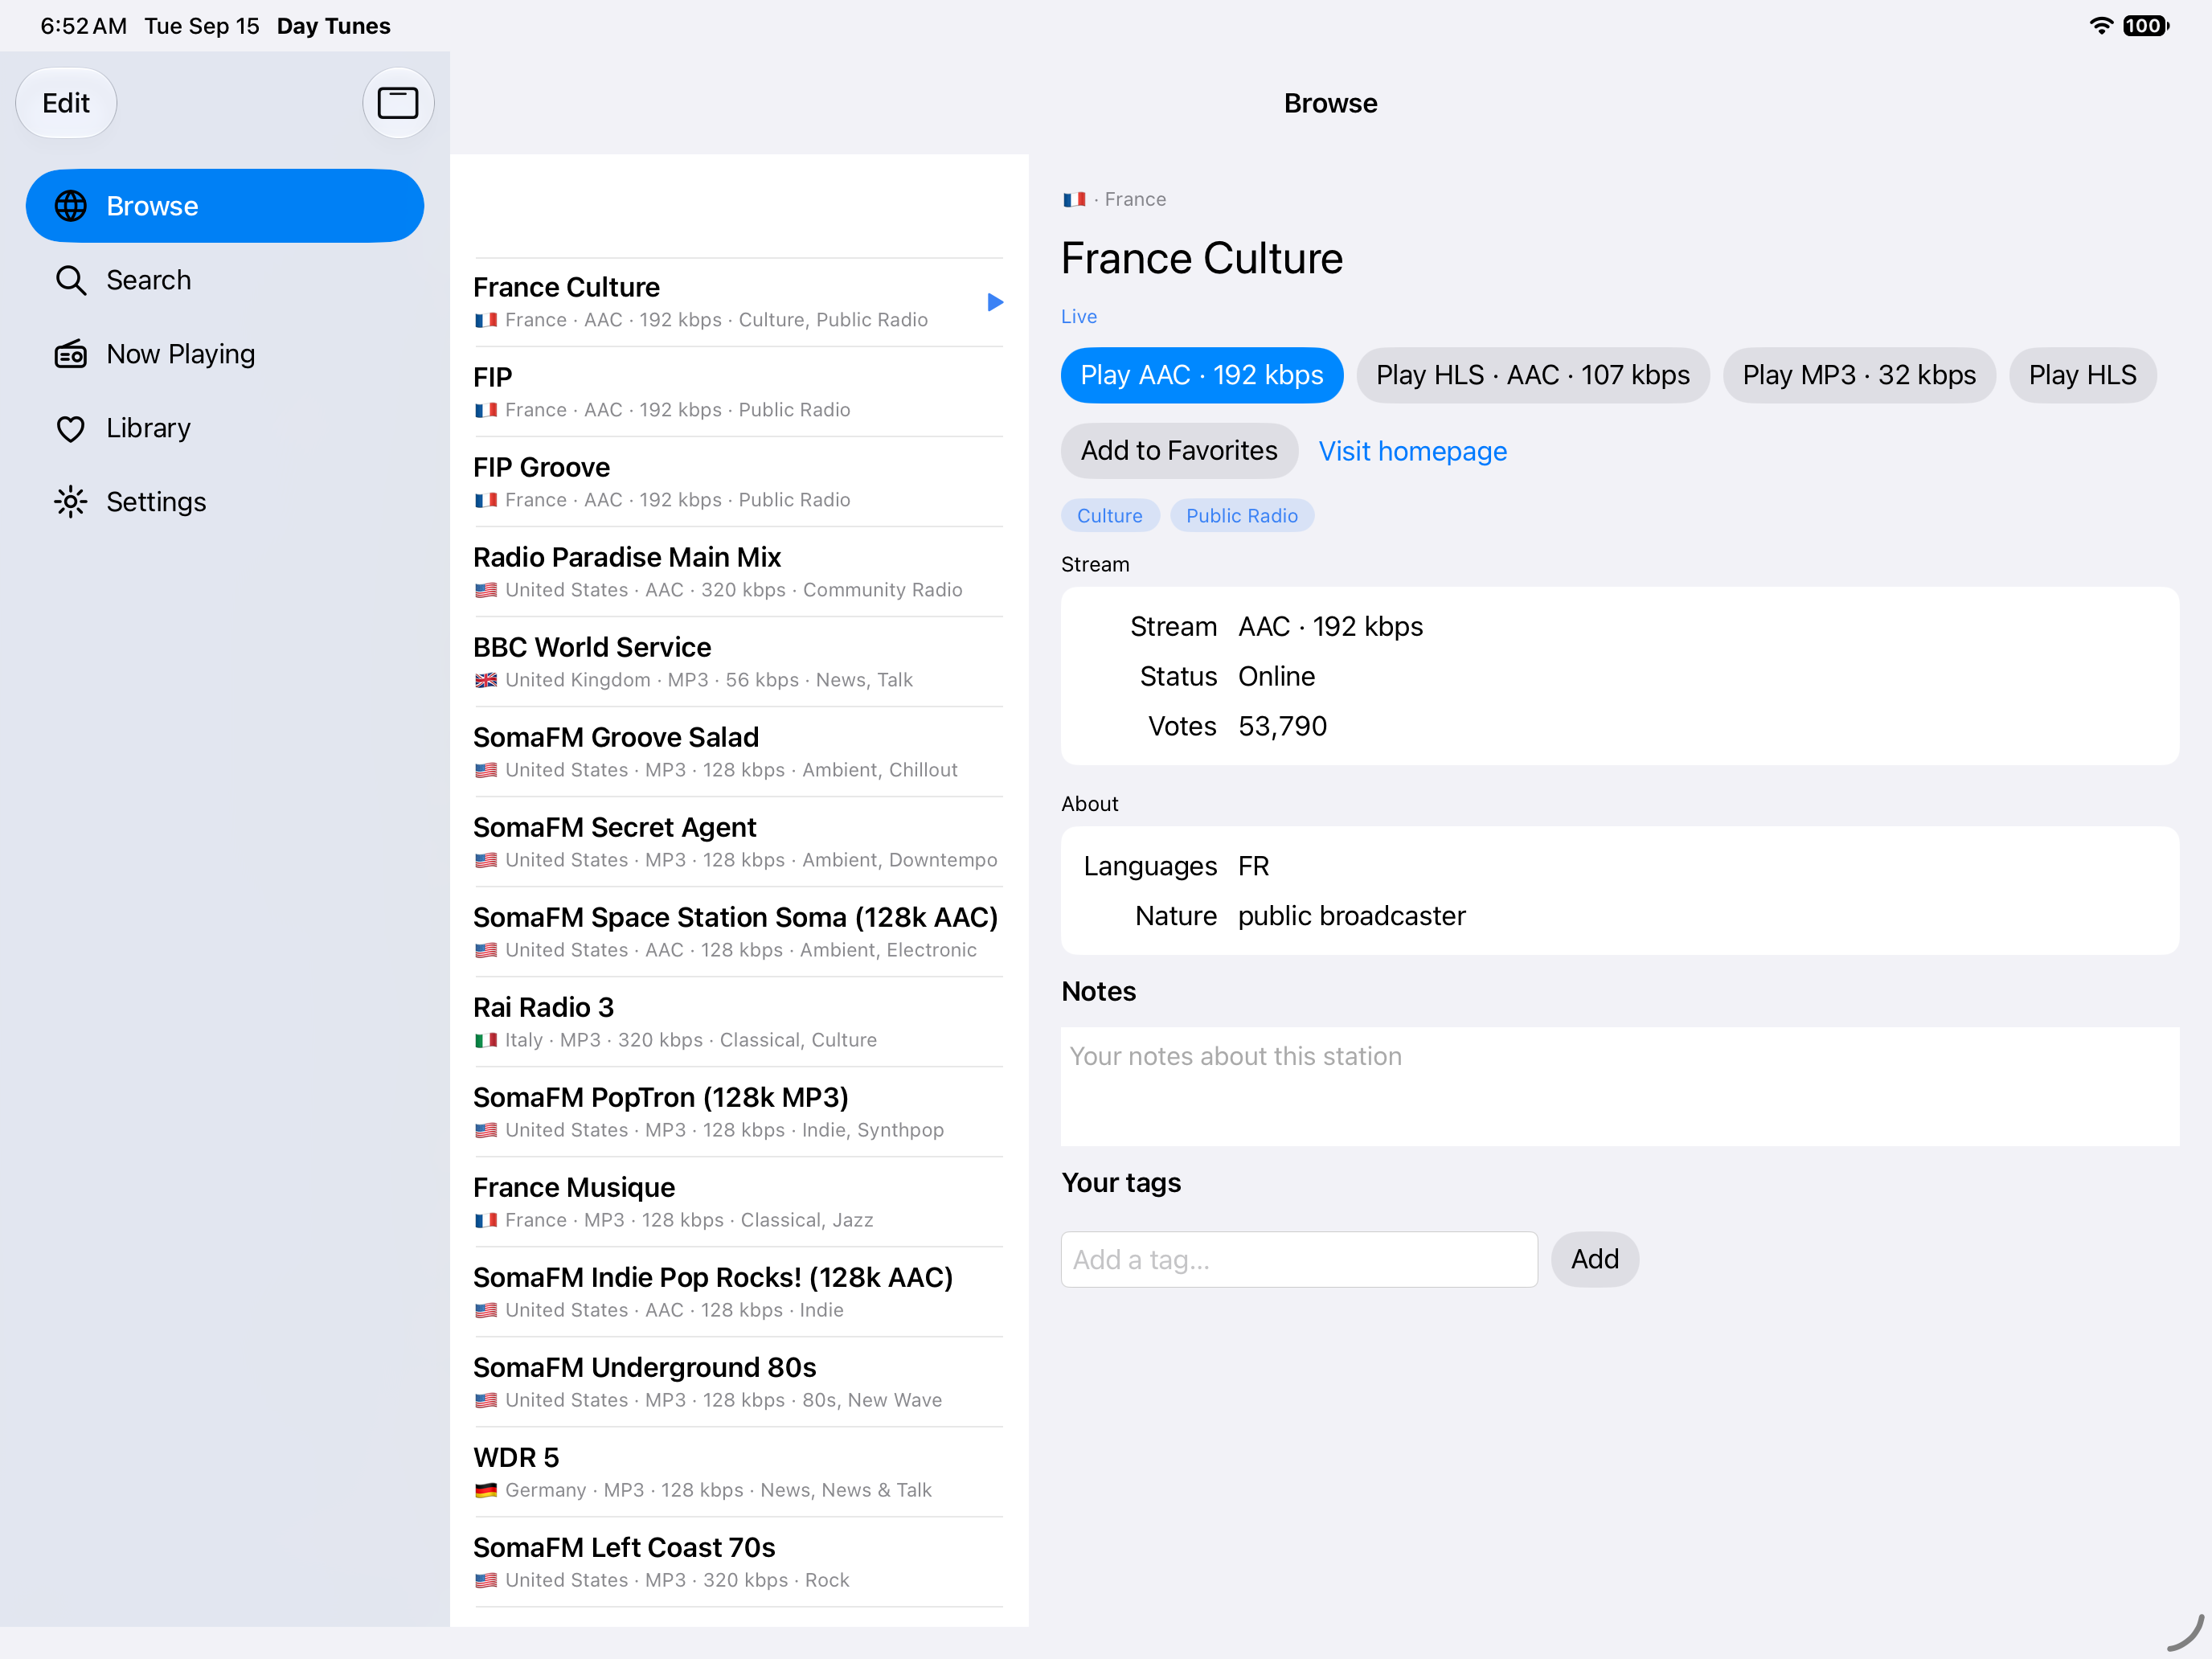
Task: Select the WDR 5 station
Action: (x=738, y=1472)
